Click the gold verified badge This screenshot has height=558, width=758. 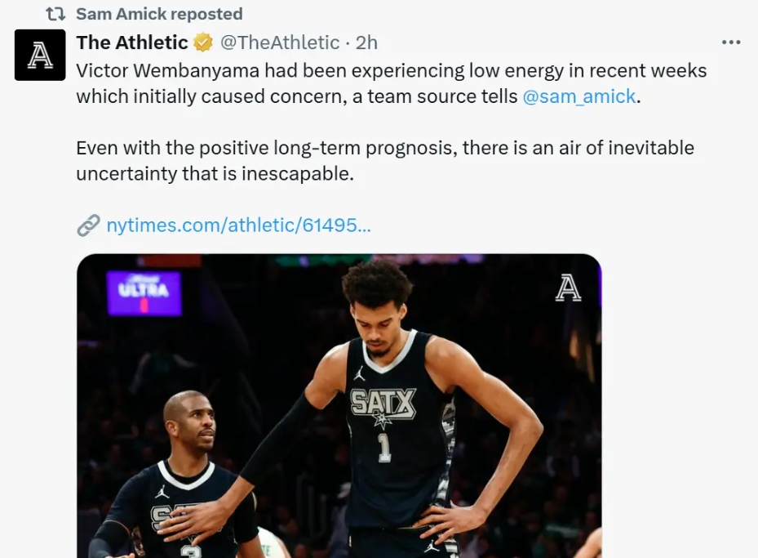[203, 42]
